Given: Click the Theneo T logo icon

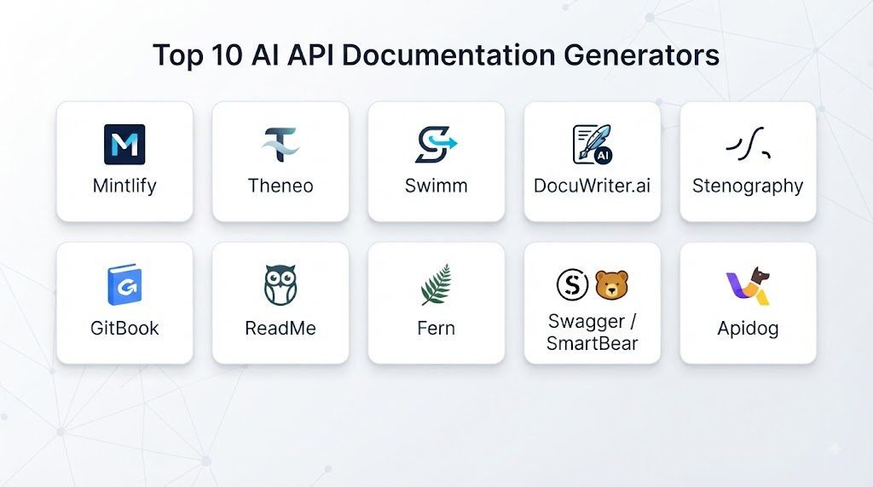Looking at the screenshot, I should pyautogui.click(x=280, y=145).
